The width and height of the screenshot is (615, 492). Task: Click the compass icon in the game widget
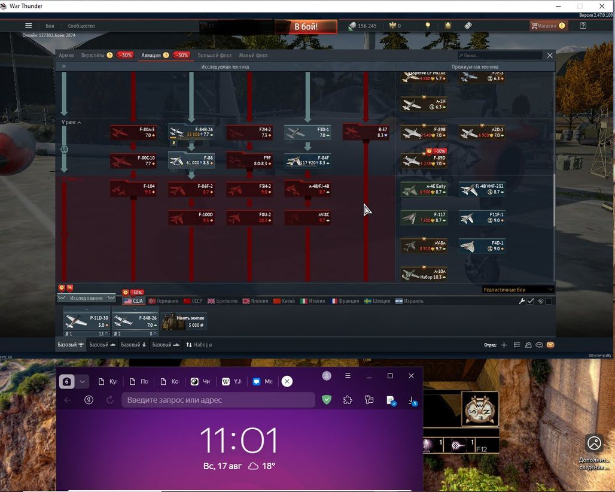(480, 409)
